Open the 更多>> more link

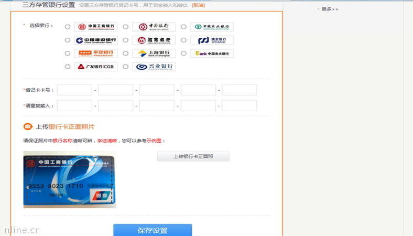tap(330, 9)
